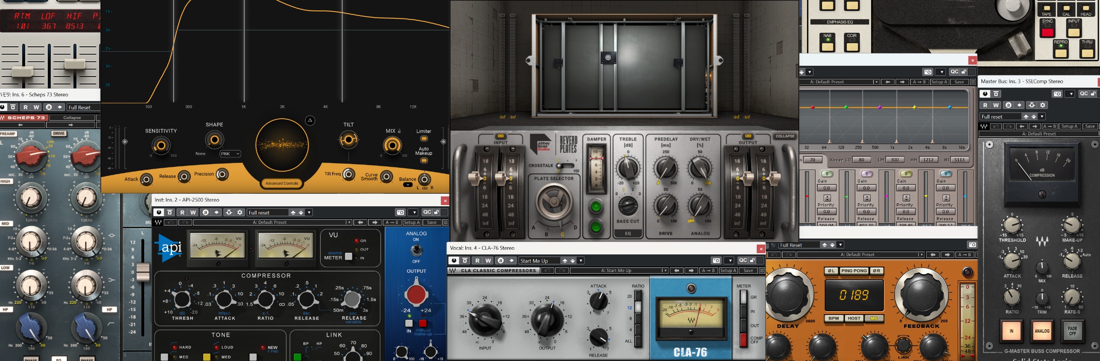
Task: Toggle the VU METER source button in API-2500
Action: click(348, 257)
